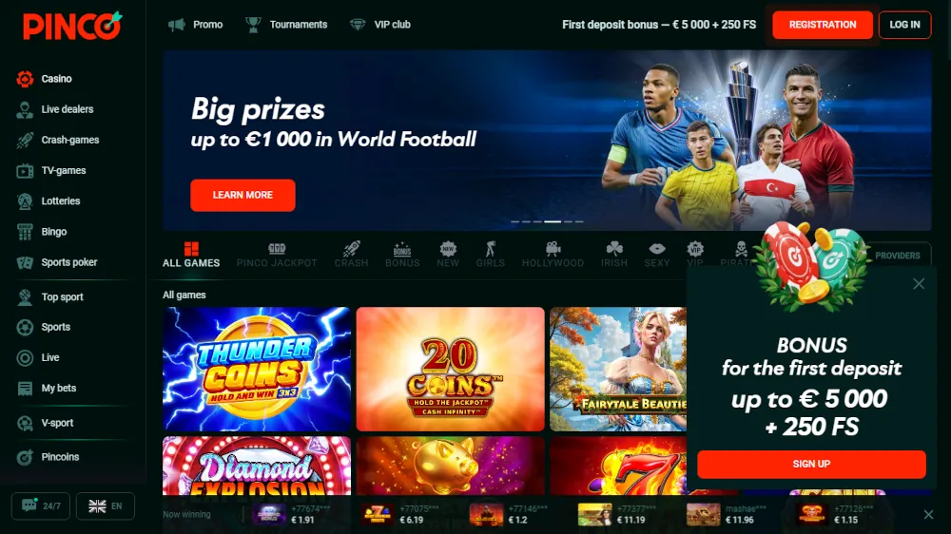Close the first deposit bonus popup

[x=919, y=284]
